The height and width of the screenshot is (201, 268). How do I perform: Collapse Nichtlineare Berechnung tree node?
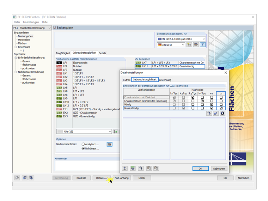coord(16,72)
